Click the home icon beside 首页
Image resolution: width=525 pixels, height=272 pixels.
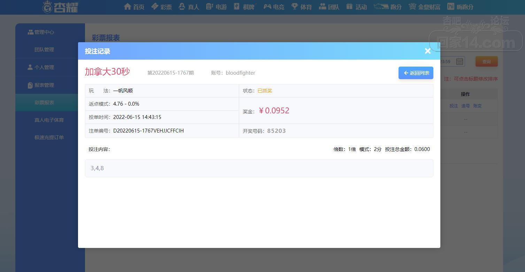128,6
